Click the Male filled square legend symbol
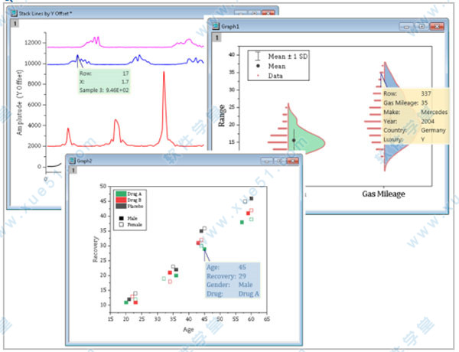 pyautogui.click(x=121, y=218)
